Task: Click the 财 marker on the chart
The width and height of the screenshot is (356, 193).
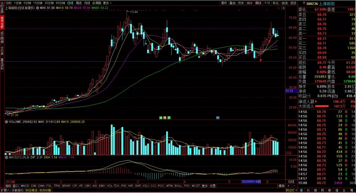Action: [x=218, y=118]
